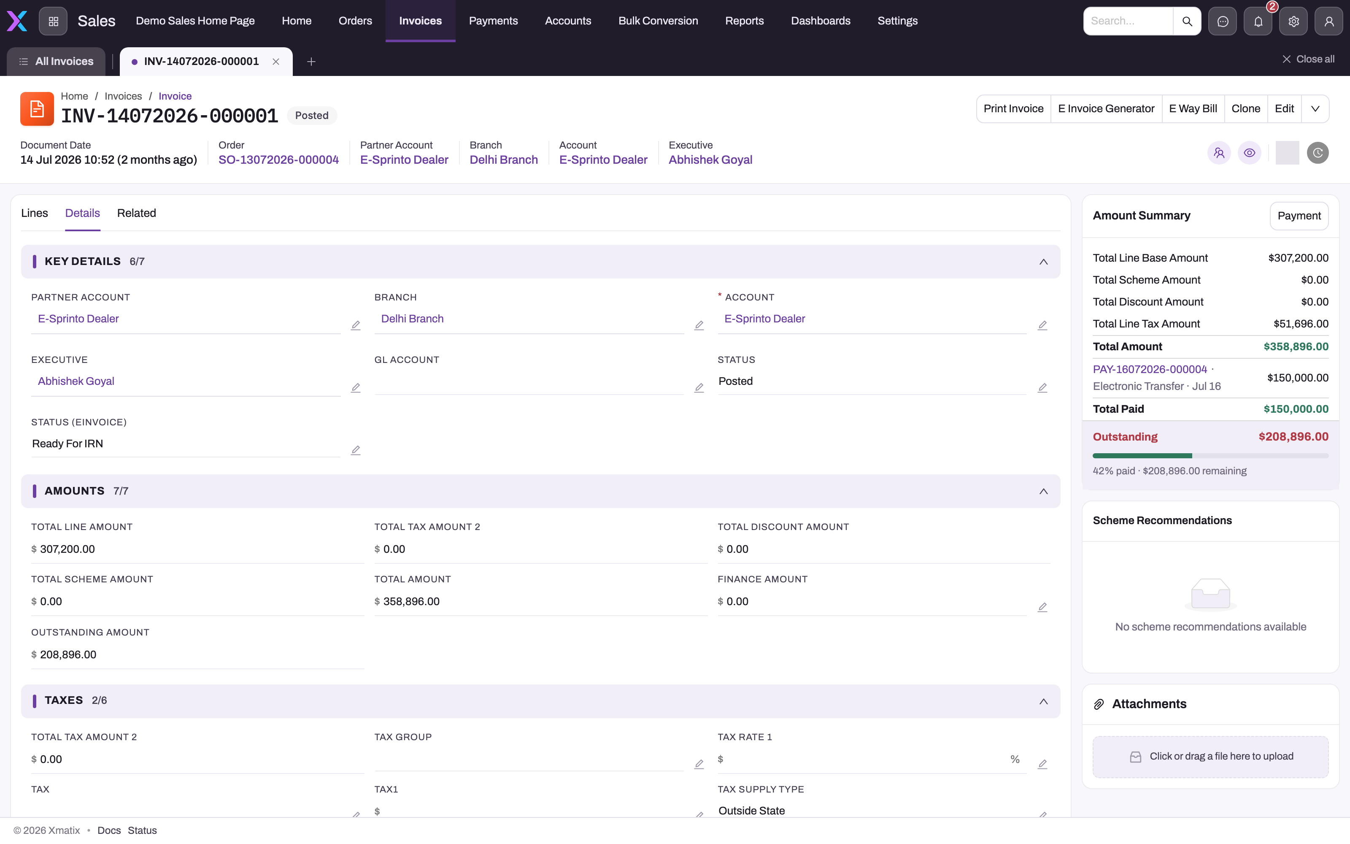This screenshot has width=1350, height=844.
Task: Open payment PAY-16072026-000004 link
Action: (1150, 370)
